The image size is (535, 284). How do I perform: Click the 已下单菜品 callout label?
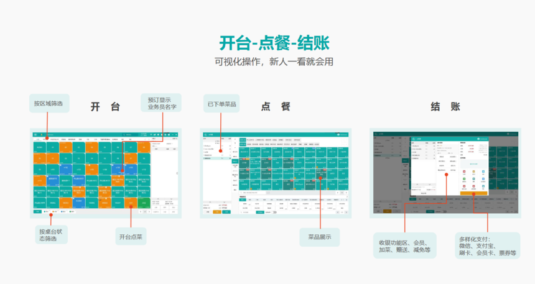pos(222,104)
